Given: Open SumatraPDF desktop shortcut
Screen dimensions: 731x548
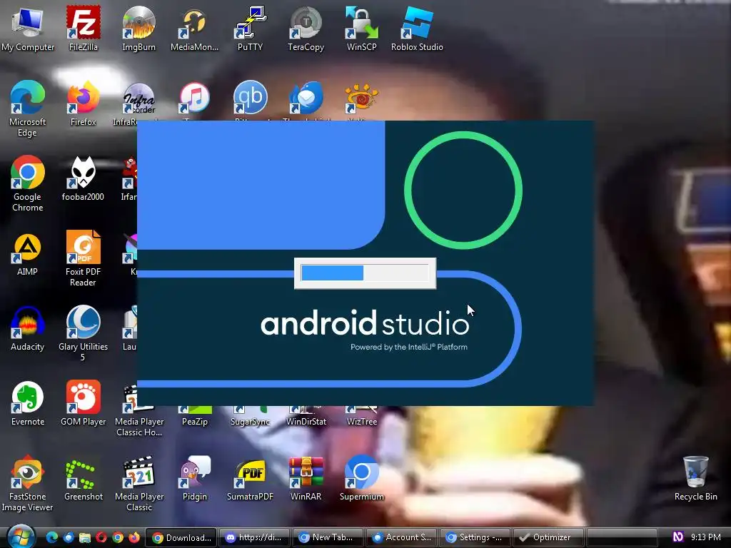Looking at the screenshot, I should (x=250, y=479).
